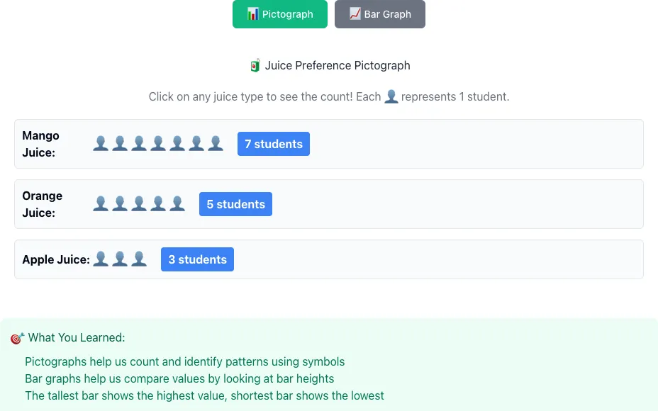Click the student icon in instructions
Image resolution: width=658 pixels, height=411 pixels.
tap(391, 96)
